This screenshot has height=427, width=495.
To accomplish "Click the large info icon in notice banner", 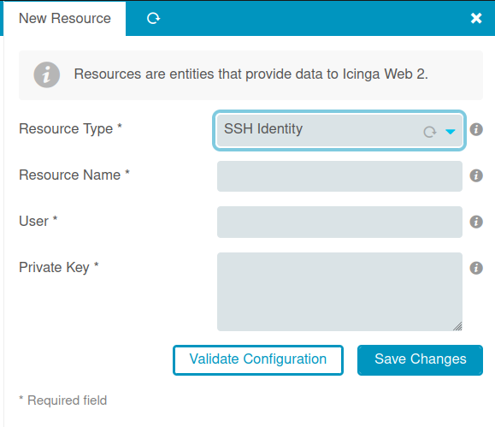I will pos(47,74).
